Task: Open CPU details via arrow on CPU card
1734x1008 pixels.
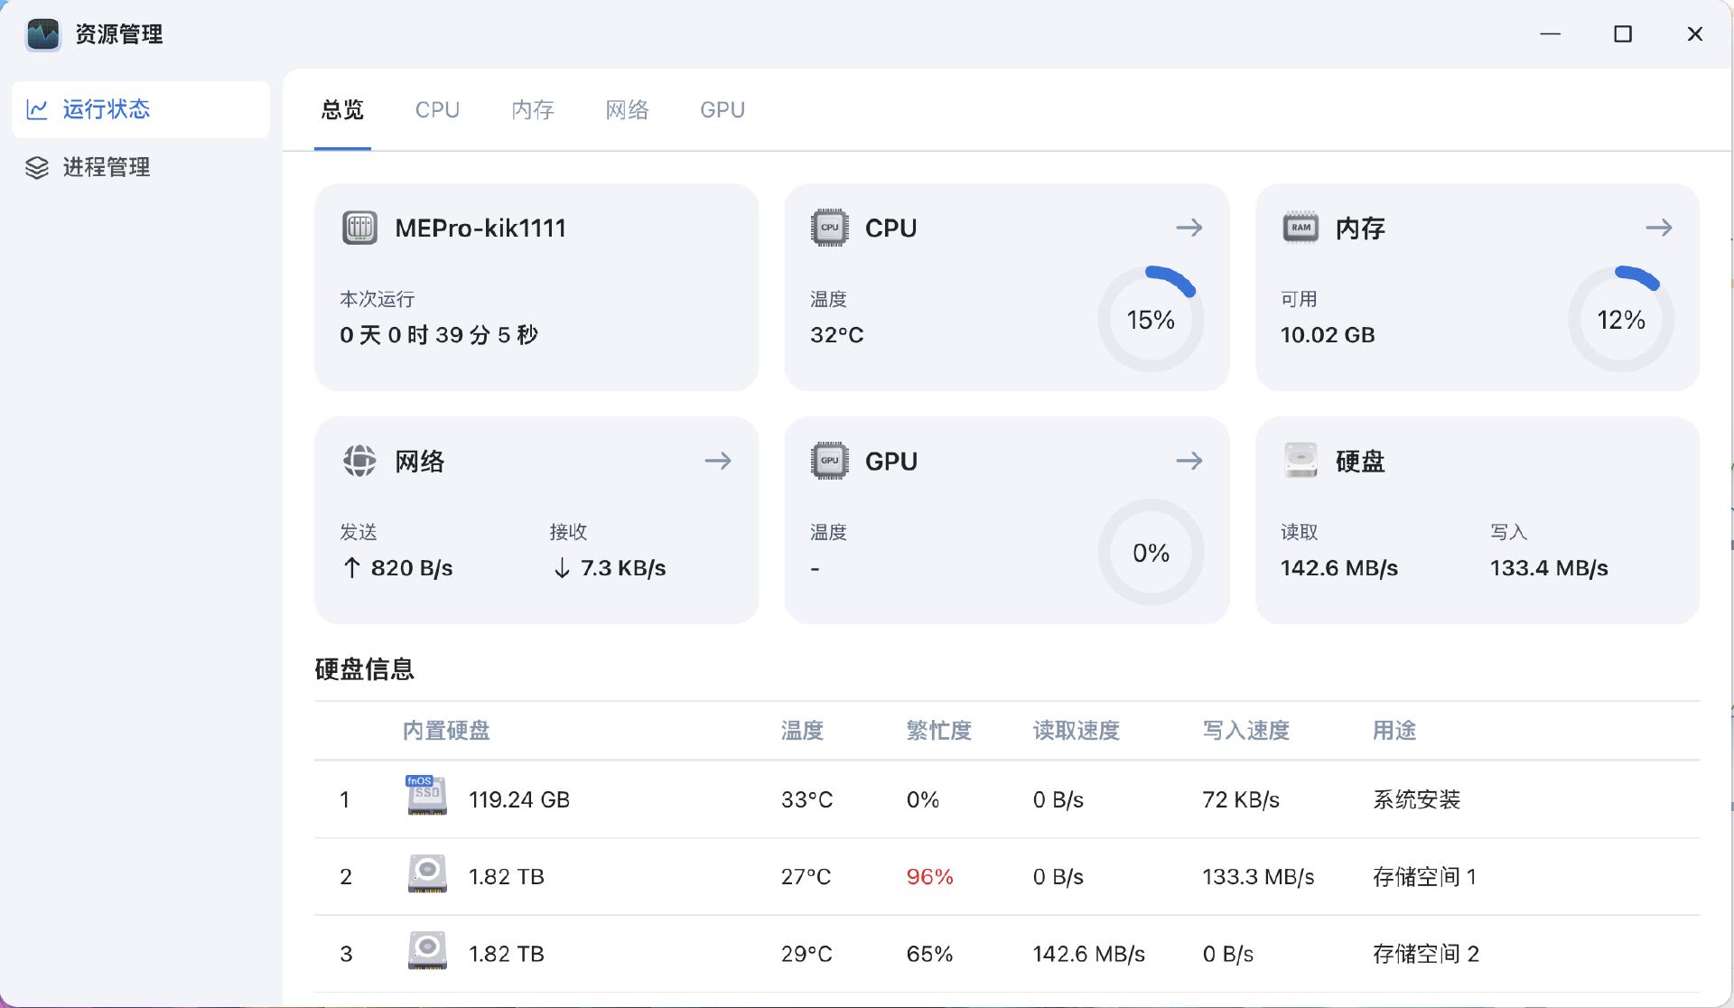Action: point(1189,228)
